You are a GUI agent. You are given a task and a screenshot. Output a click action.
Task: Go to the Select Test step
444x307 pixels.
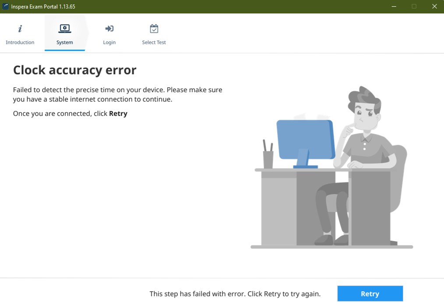click(x=154, y=34)
